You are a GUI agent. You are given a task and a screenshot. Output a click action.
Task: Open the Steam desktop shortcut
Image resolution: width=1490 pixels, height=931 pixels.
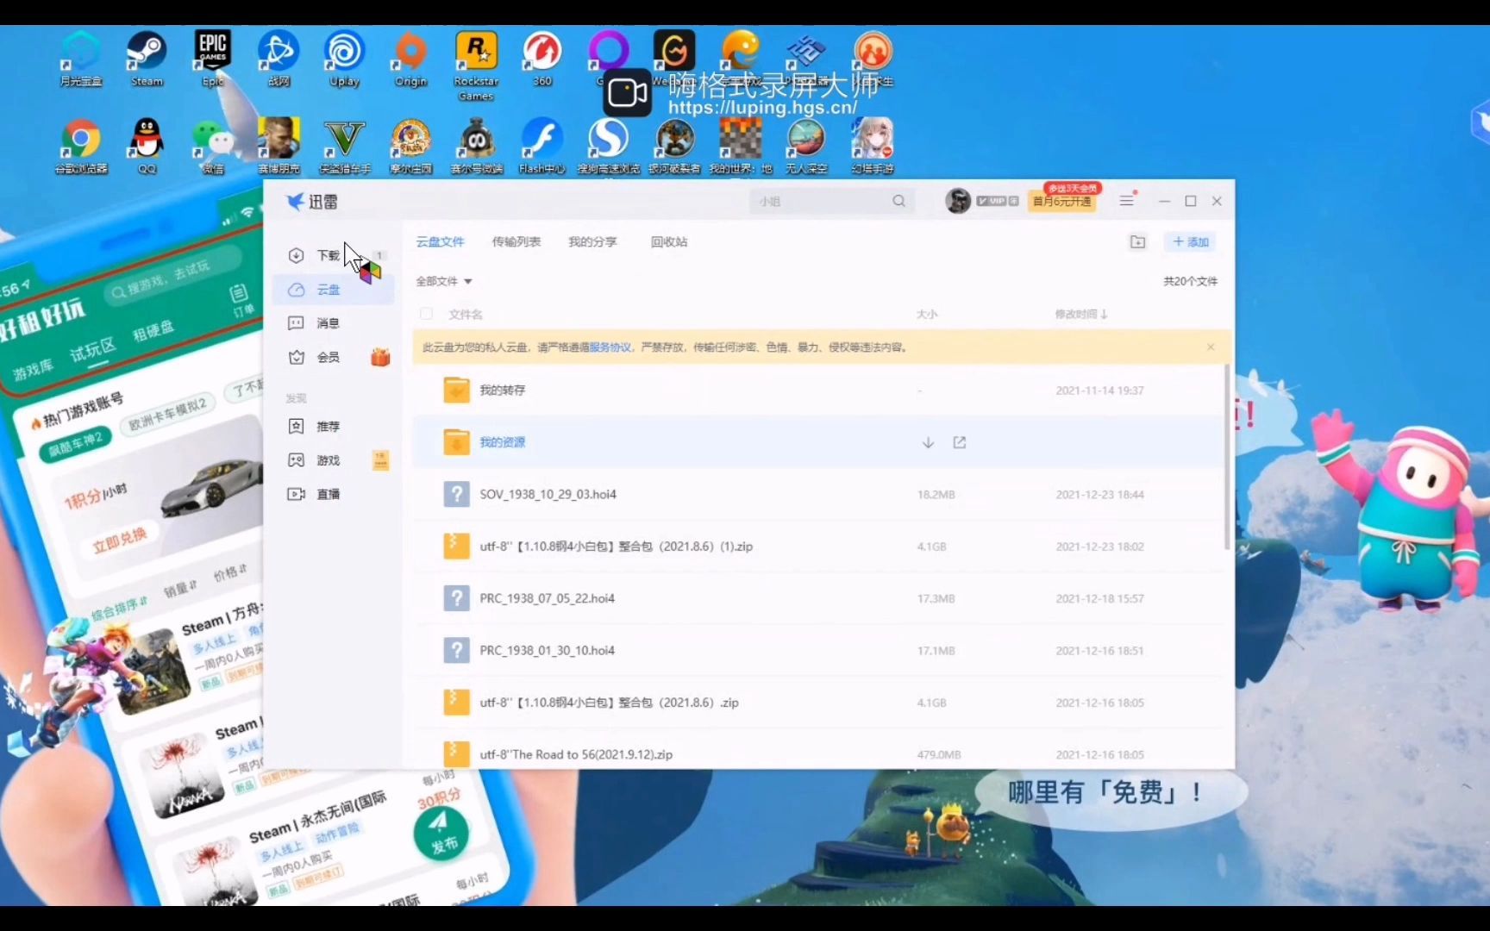coord(147,59)
